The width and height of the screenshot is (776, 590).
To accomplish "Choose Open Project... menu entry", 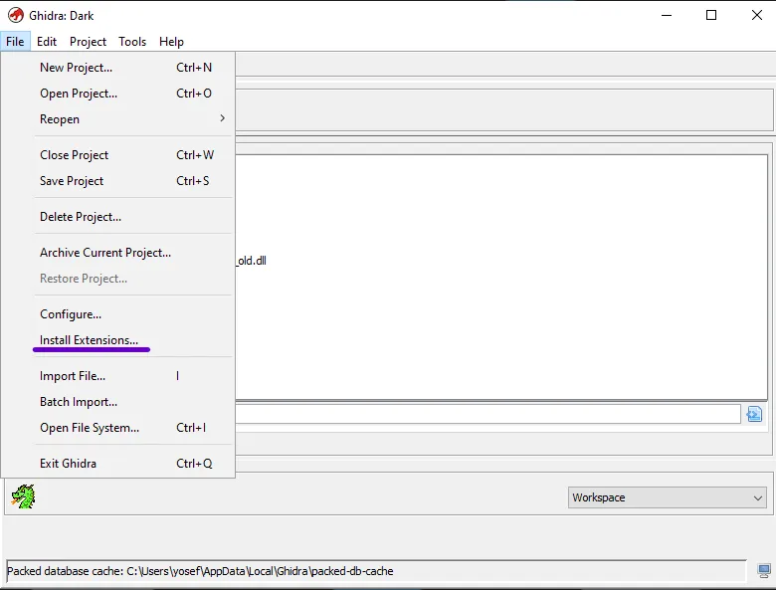I will click(117, 94).
